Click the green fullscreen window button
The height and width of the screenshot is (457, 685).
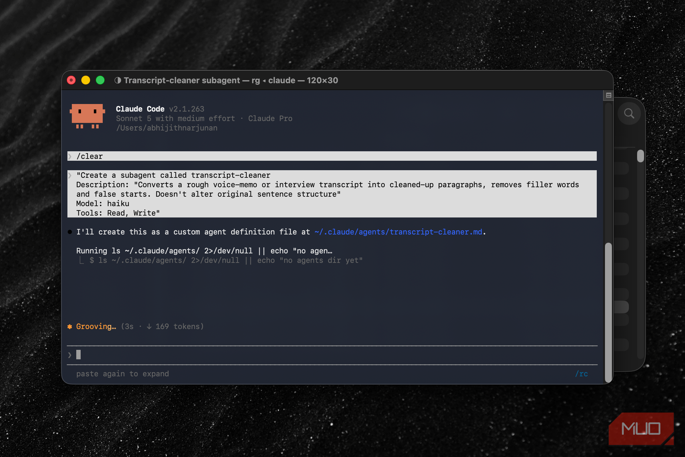[x=100, y=80]
